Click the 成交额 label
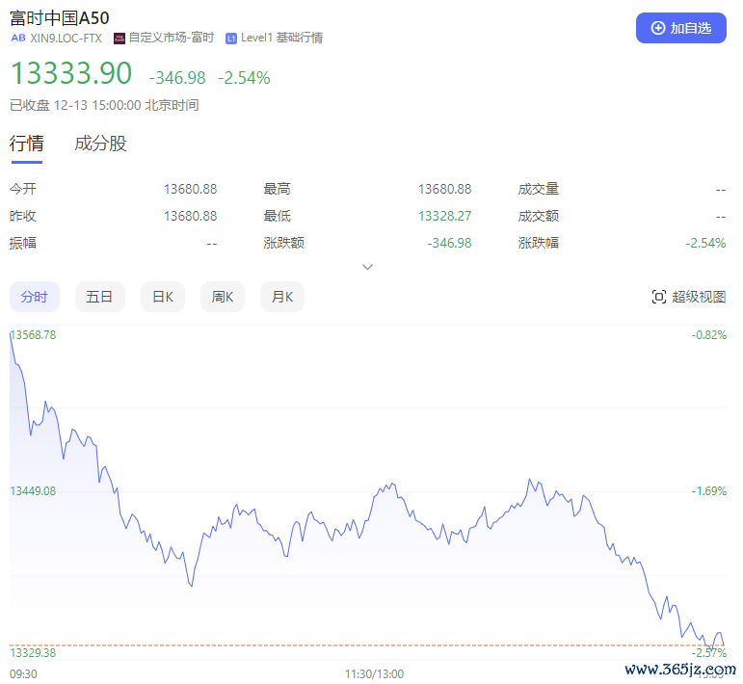This screenshot has width=743, height=684. click(539, 216)
